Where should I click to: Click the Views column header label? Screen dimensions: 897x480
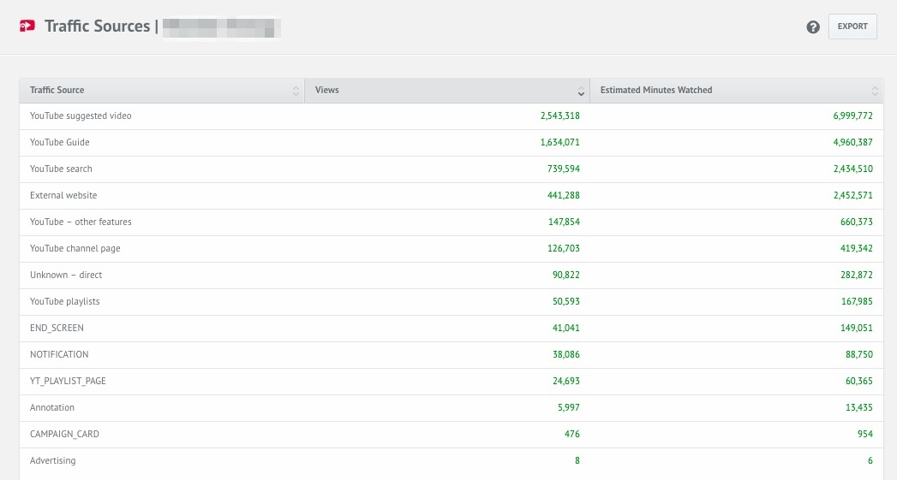pos(326,90)
